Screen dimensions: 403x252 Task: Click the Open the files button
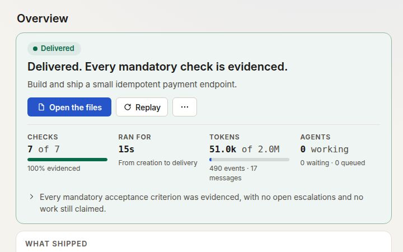coord(69,107)
